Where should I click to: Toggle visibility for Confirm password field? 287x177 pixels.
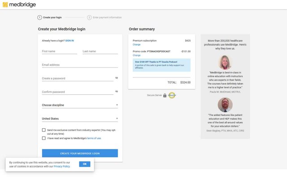(x=117, y=92)
